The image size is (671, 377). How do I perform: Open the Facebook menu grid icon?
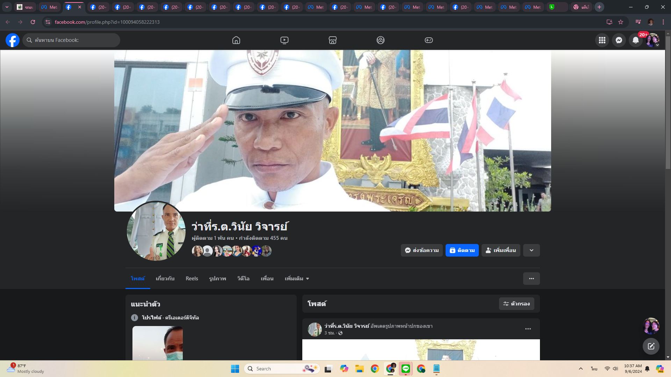coord(602,40)
